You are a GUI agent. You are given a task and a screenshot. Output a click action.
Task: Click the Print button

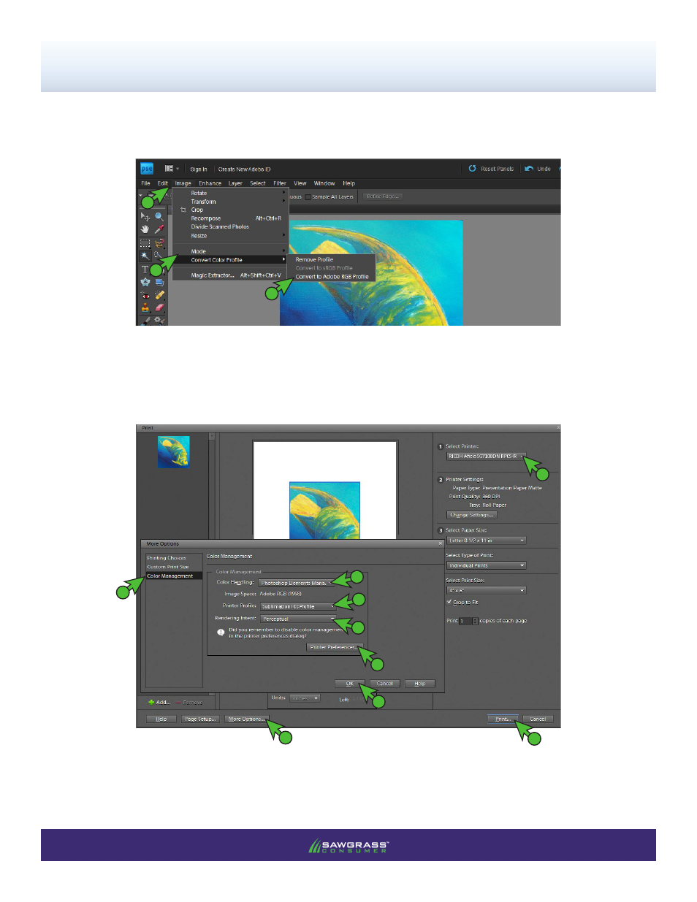[503, 719]
